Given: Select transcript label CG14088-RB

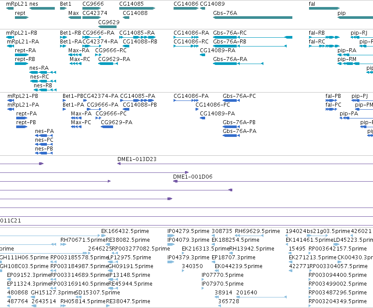Looking at the screenshot, I should 140,42.
